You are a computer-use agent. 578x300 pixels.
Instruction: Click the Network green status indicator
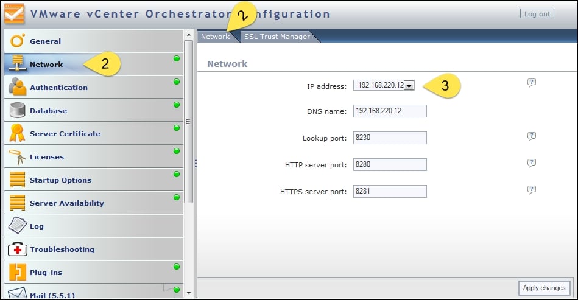[177, 58]
